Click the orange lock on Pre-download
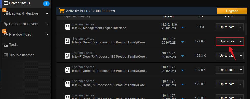The width and height of the screenshot is (250, 99). coord(4,31)
